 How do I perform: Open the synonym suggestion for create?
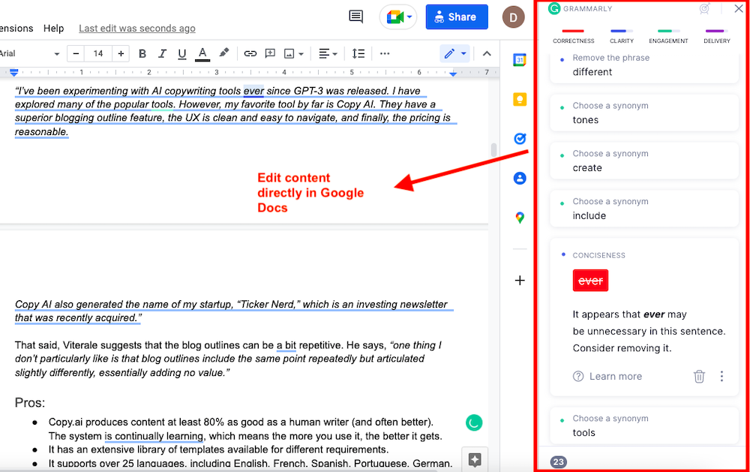pos(644,161)
